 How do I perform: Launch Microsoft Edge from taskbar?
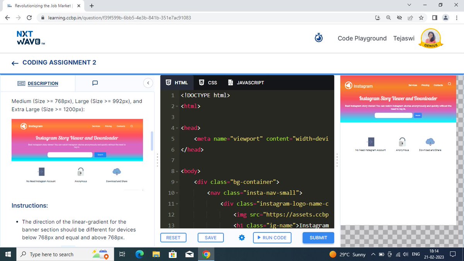[x=139, y=254]
